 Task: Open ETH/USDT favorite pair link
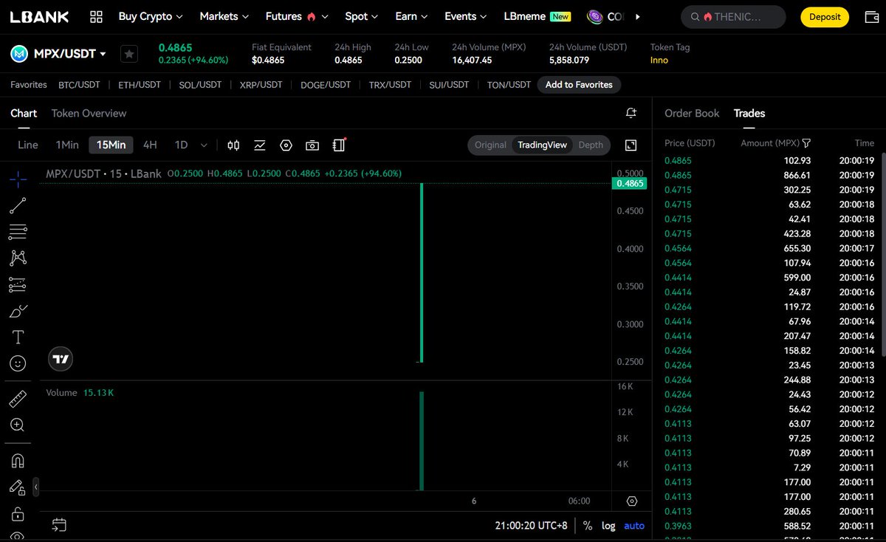140,85
